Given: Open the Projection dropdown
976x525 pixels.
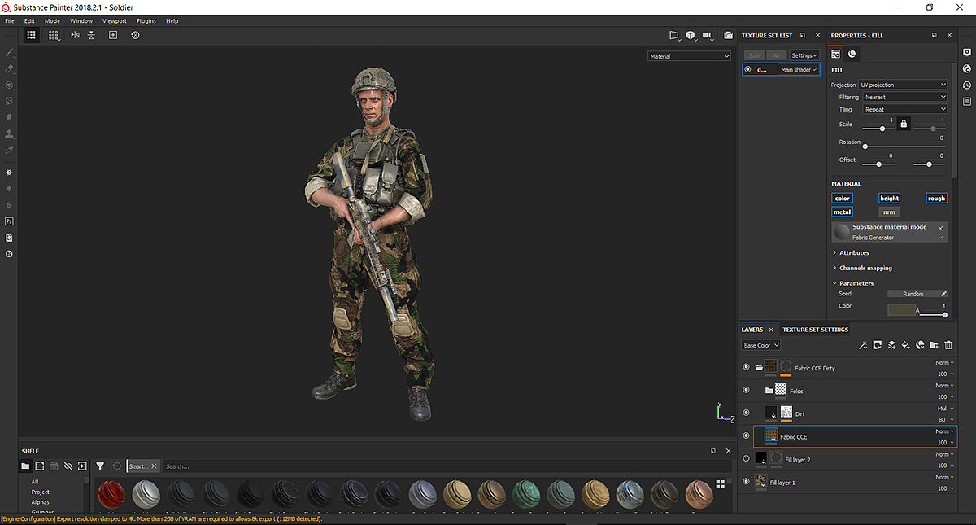Looking at the screenshot, I should tap(903, 85).
